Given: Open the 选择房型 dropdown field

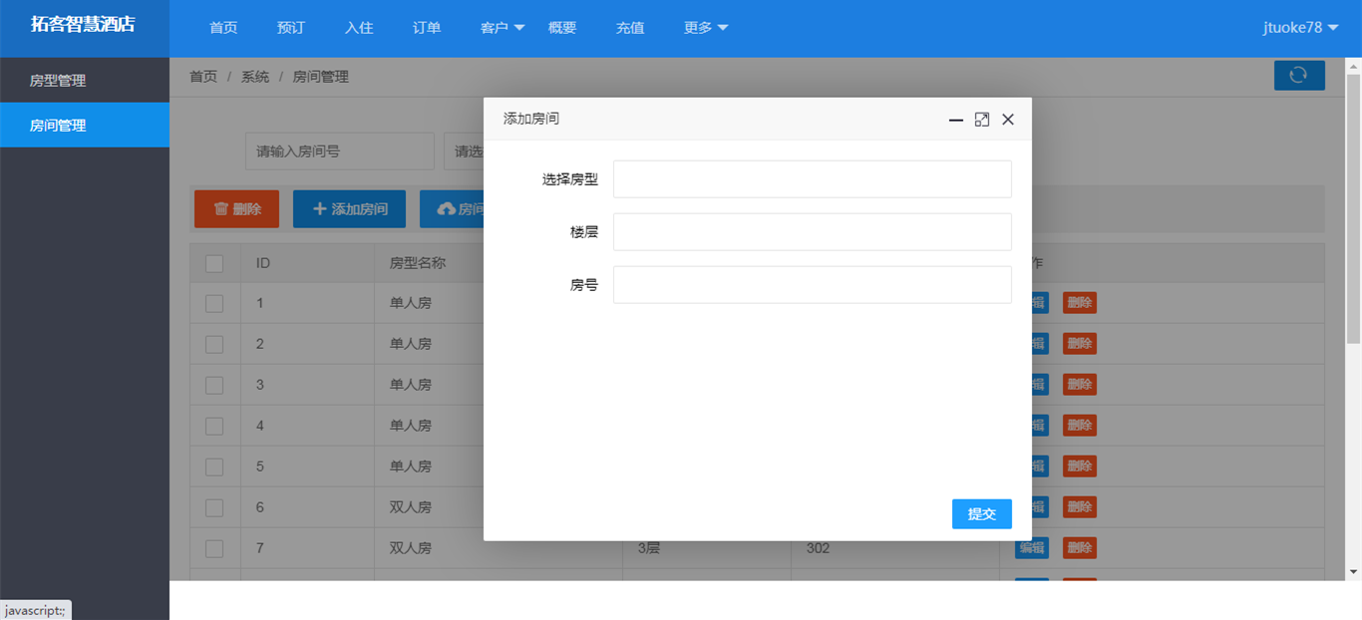Looking at the screenshot, I should click(x=813, y=179).
